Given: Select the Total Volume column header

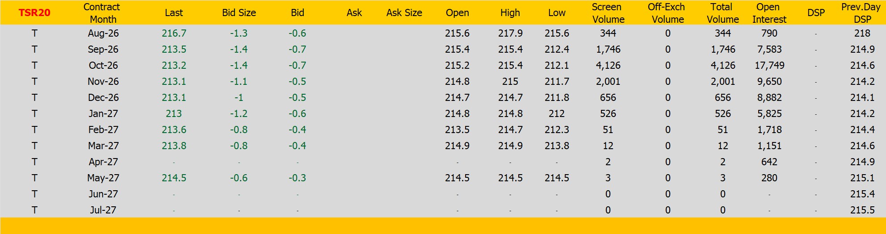Looking at the screenshot, I should [x=722, y=13].
